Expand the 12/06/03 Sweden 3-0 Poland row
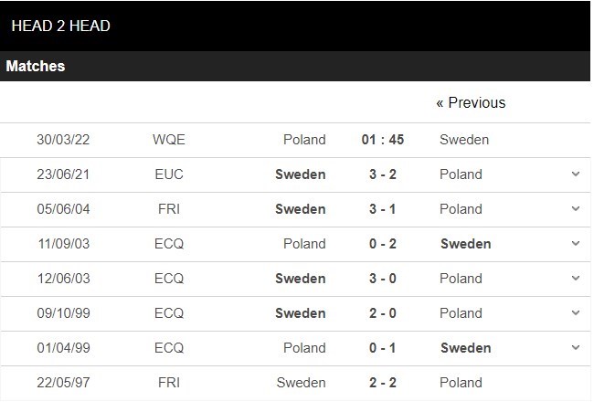 (x=576, y=279)
